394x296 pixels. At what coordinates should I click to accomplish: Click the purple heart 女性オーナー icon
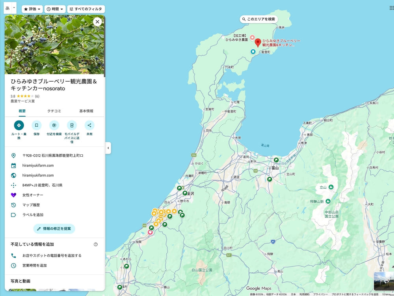(x=13, y=195)
